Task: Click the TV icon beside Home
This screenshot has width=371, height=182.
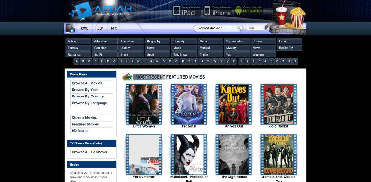Action: 70,28
